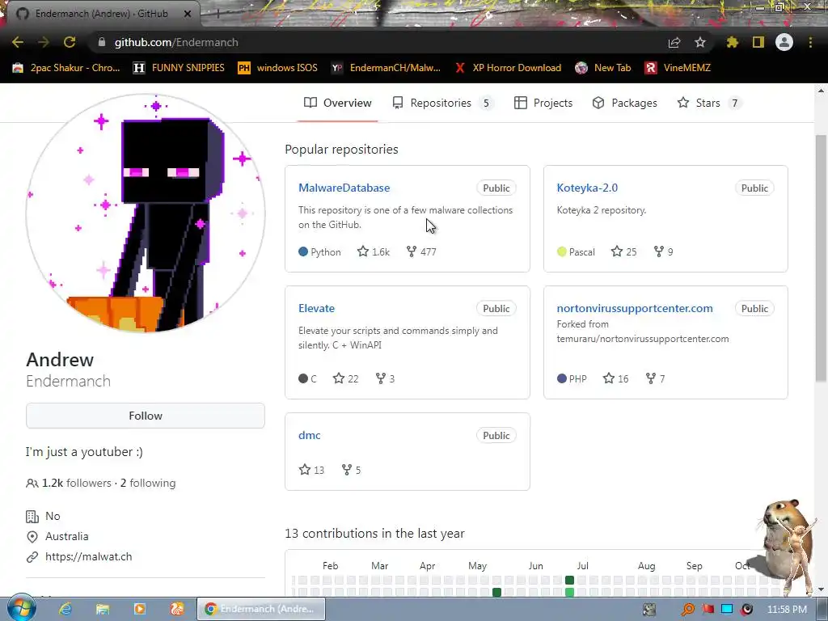This screenshot has width=828, height=621.
Task: Click the 11:58 PM system clock
Action: 787,610
